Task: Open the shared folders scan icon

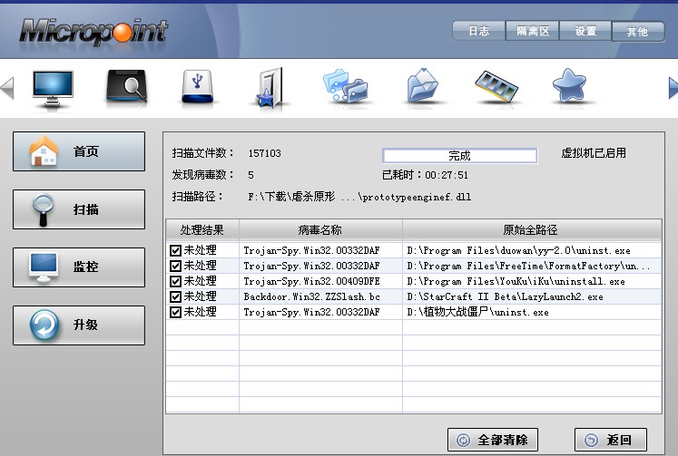Action: (345, 88)
